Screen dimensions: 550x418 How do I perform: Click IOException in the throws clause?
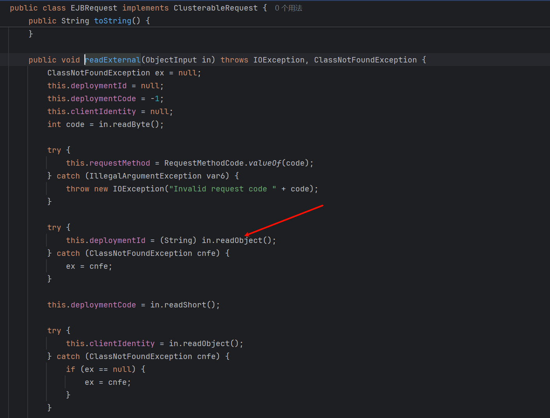click(279, 60)
